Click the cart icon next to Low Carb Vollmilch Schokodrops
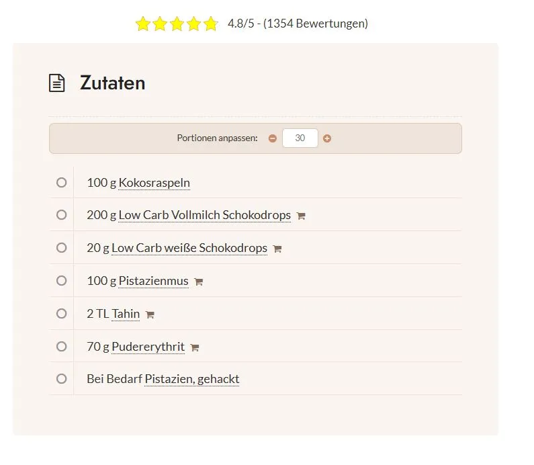The image size is (534, 465). point(301,216)
